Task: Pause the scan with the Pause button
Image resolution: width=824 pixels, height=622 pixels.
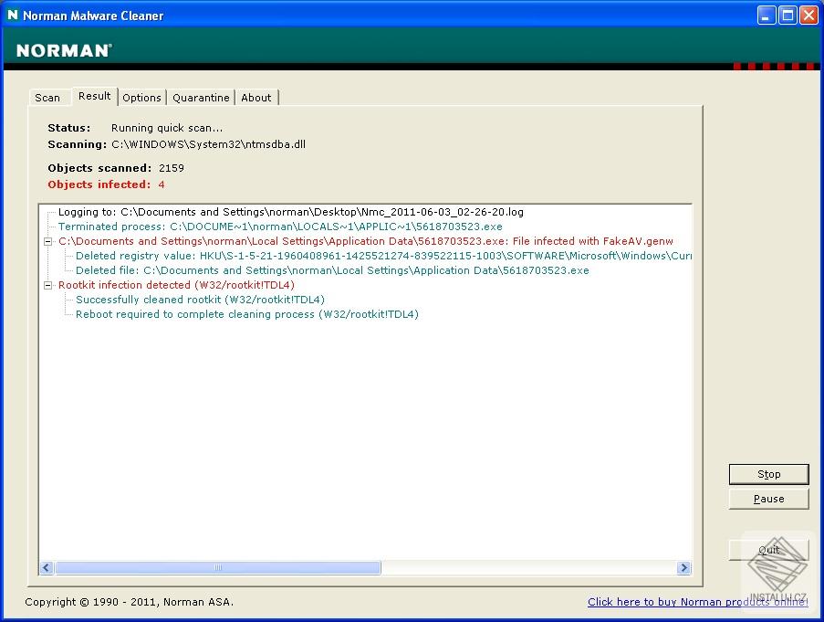Action: (769, 499)
